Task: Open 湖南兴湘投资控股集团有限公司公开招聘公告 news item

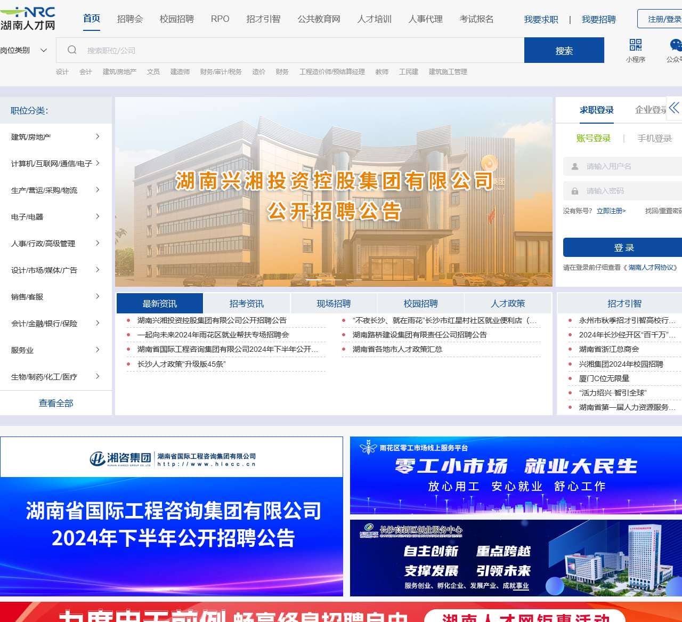Action: tap(212, 320)
